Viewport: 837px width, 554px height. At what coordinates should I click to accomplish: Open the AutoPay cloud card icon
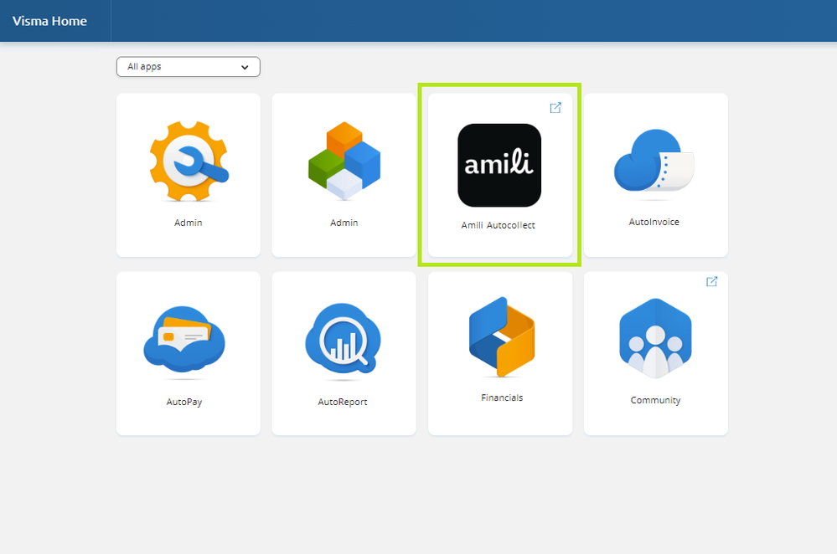184,339
